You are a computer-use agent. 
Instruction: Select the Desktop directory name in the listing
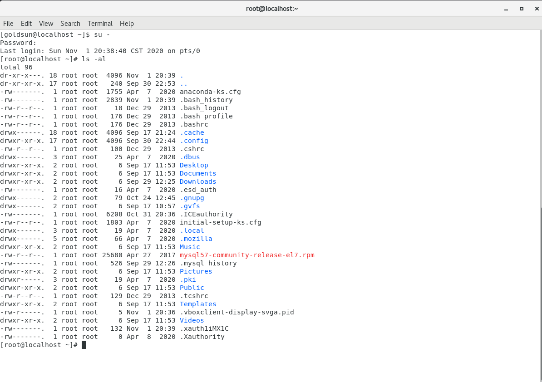pos(194,165)
